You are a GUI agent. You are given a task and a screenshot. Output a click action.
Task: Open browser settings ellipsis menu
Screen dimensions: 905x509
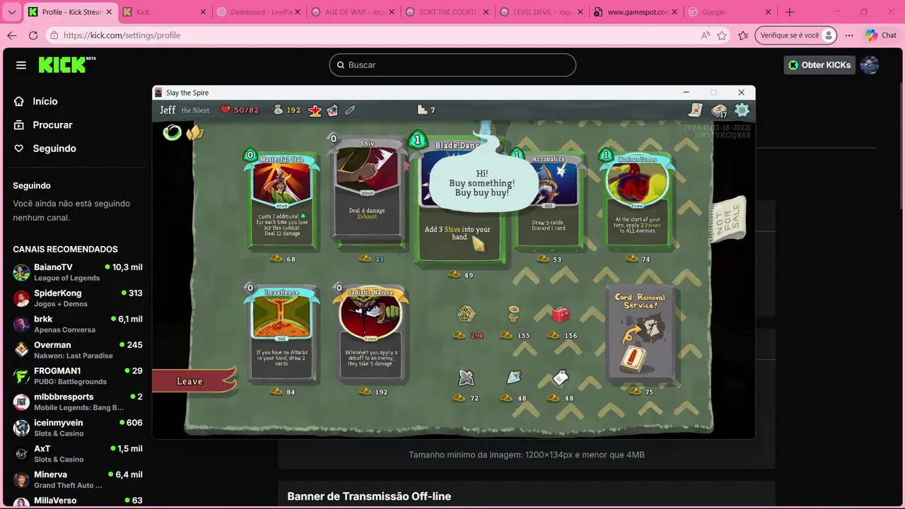click(x=848, y=35)
